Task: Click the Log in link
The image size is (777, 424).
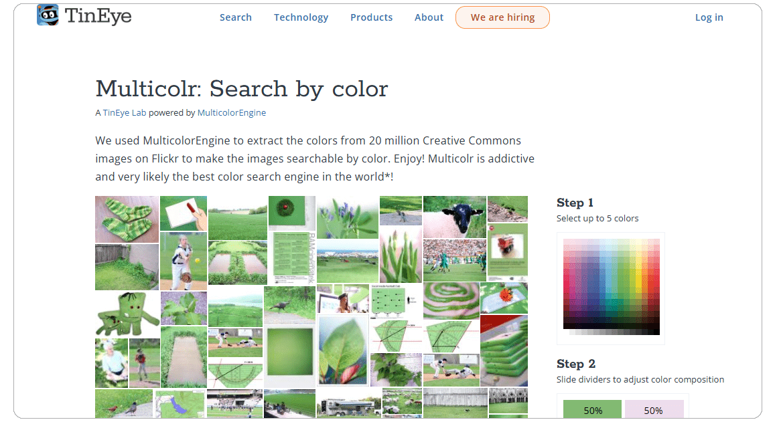Action: 709,17
